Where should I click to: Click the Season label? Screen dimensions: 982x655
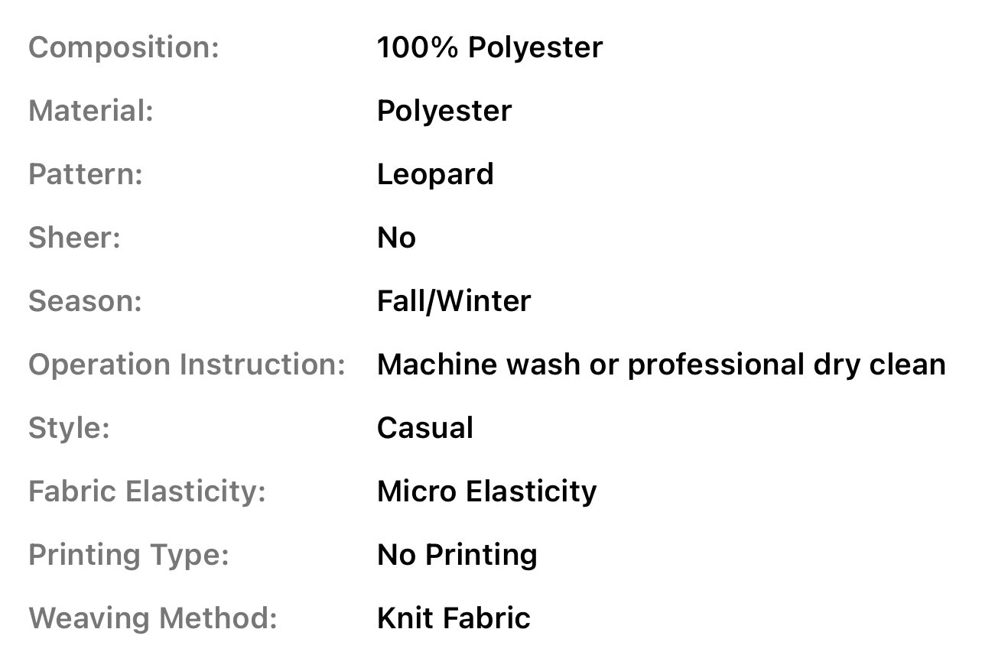85,301
